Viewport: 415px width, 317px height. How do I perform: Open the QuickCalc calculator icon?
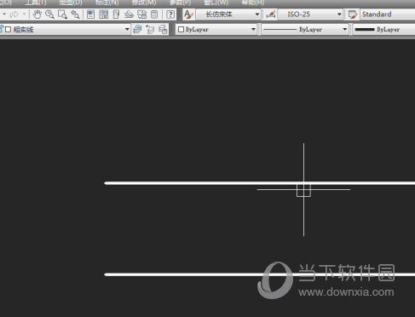pos(154,14)
